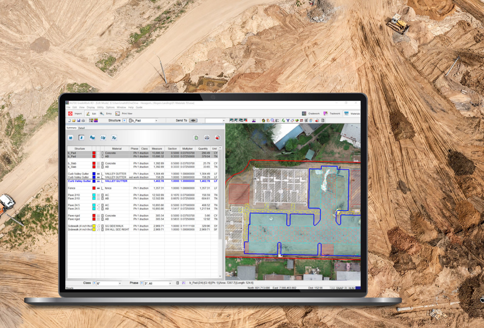This screenshot has width=484, height=328.
Task: Toggle the Ug summary mode button
Action: pyautogui.click(x=103, y=138)
